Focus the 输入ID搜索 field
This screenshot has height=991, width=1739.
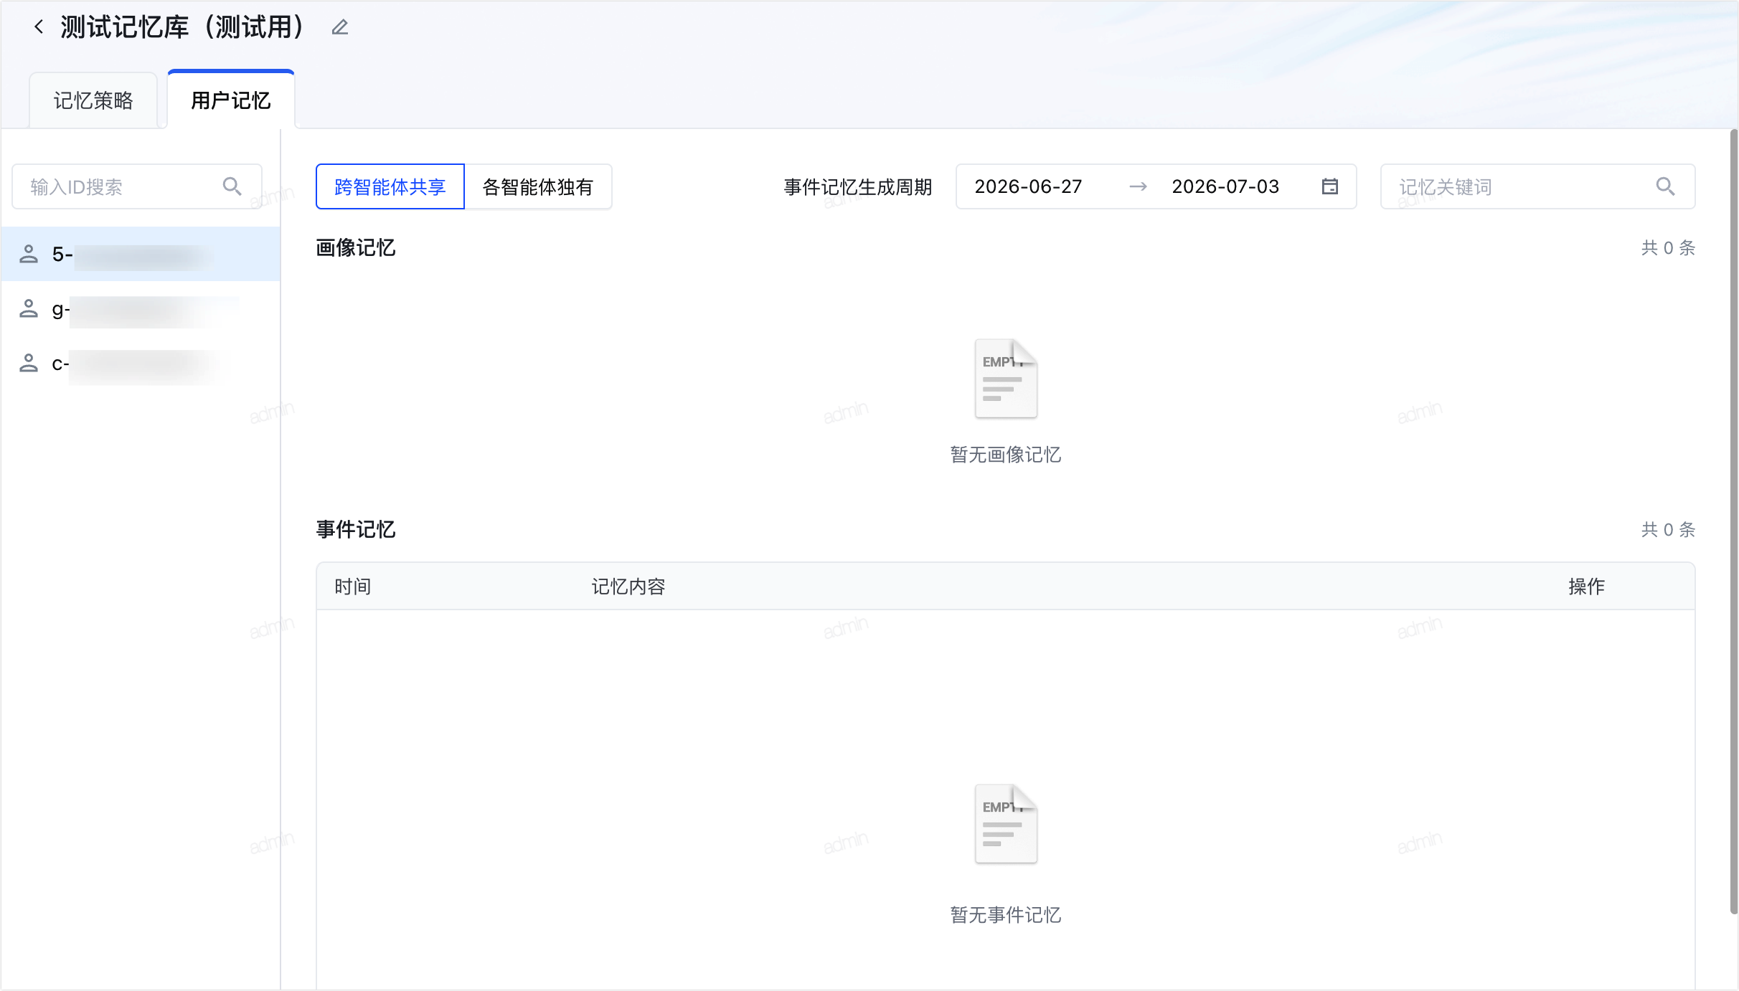pyautogui.click(x=137, y=186)
